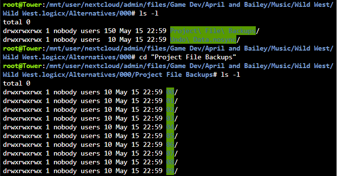Click the highlighted Project\ File\ Backups directory name
The width and height of the screenshot is (337, 176).
[x=213, y=31]
